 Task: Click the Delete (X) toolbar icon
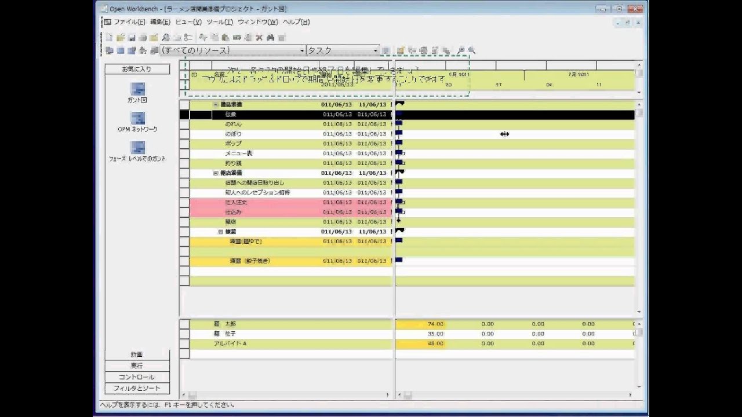pyautogui.click(x=259, y=38)
